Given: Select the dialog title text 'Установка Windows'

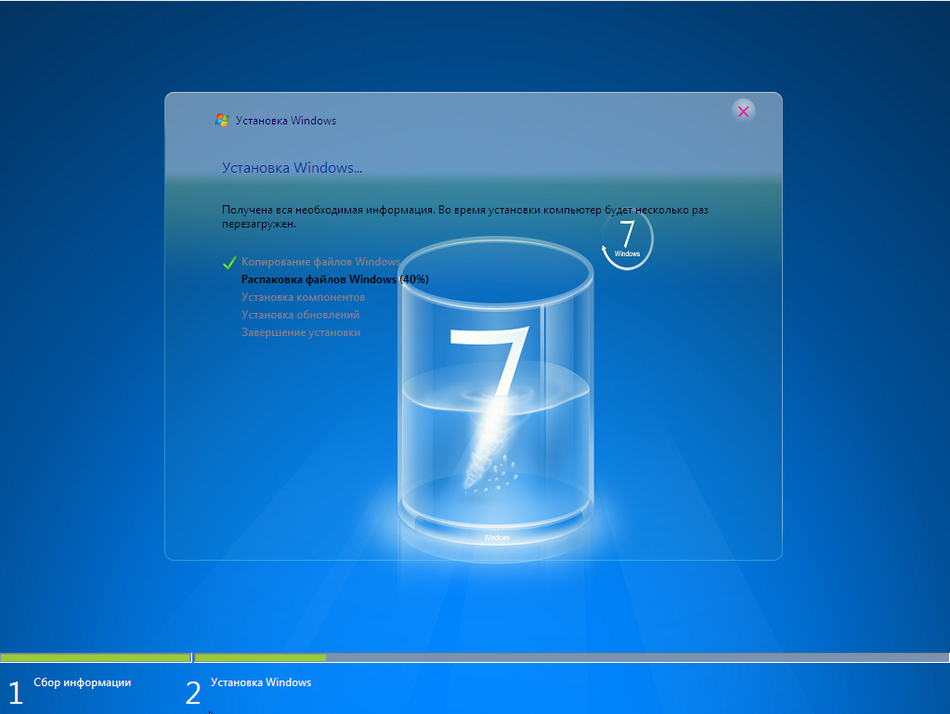Looking at the screenshot, I should (x=286, y=121).
